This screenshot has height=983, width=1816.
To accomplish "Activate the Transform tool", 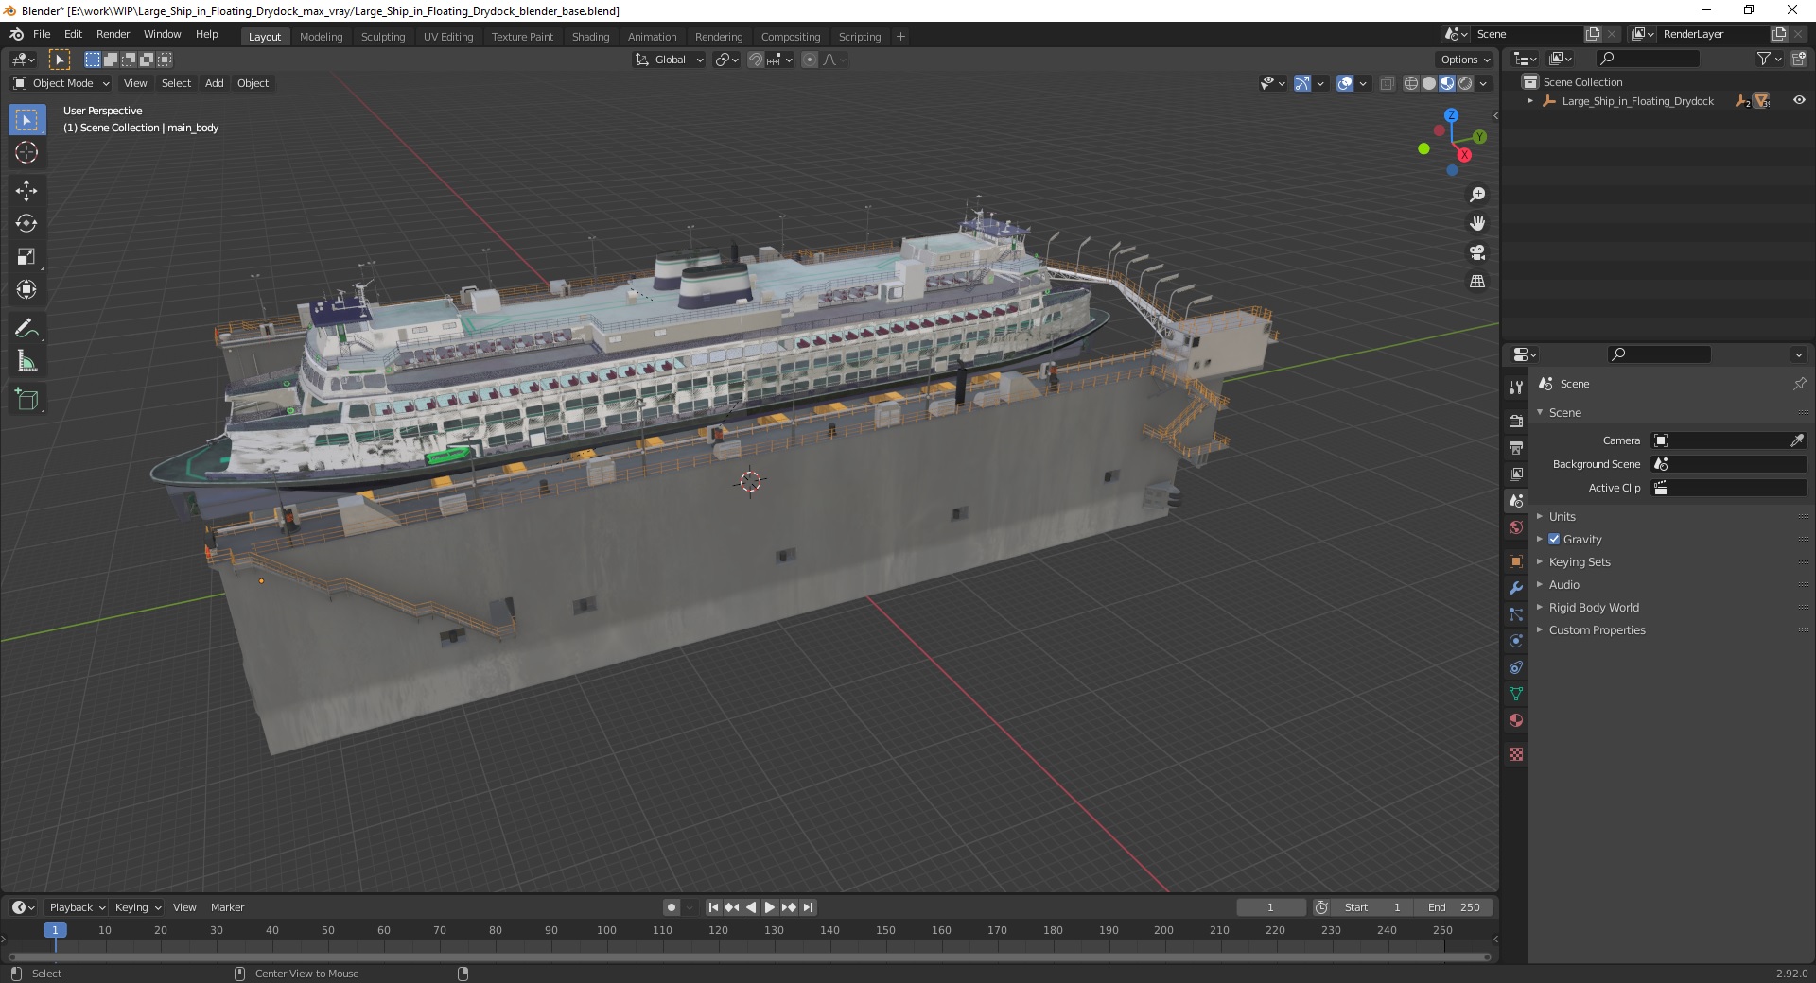I will pos(26,289).
